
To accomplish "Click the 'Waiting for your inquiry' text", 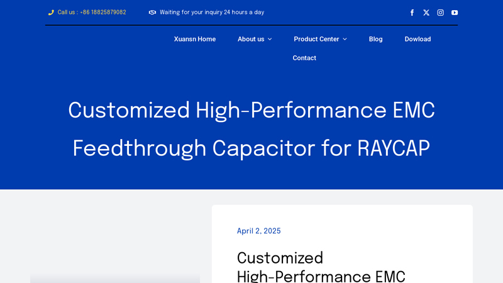I will pyautogui.click(x=212, y=13).
